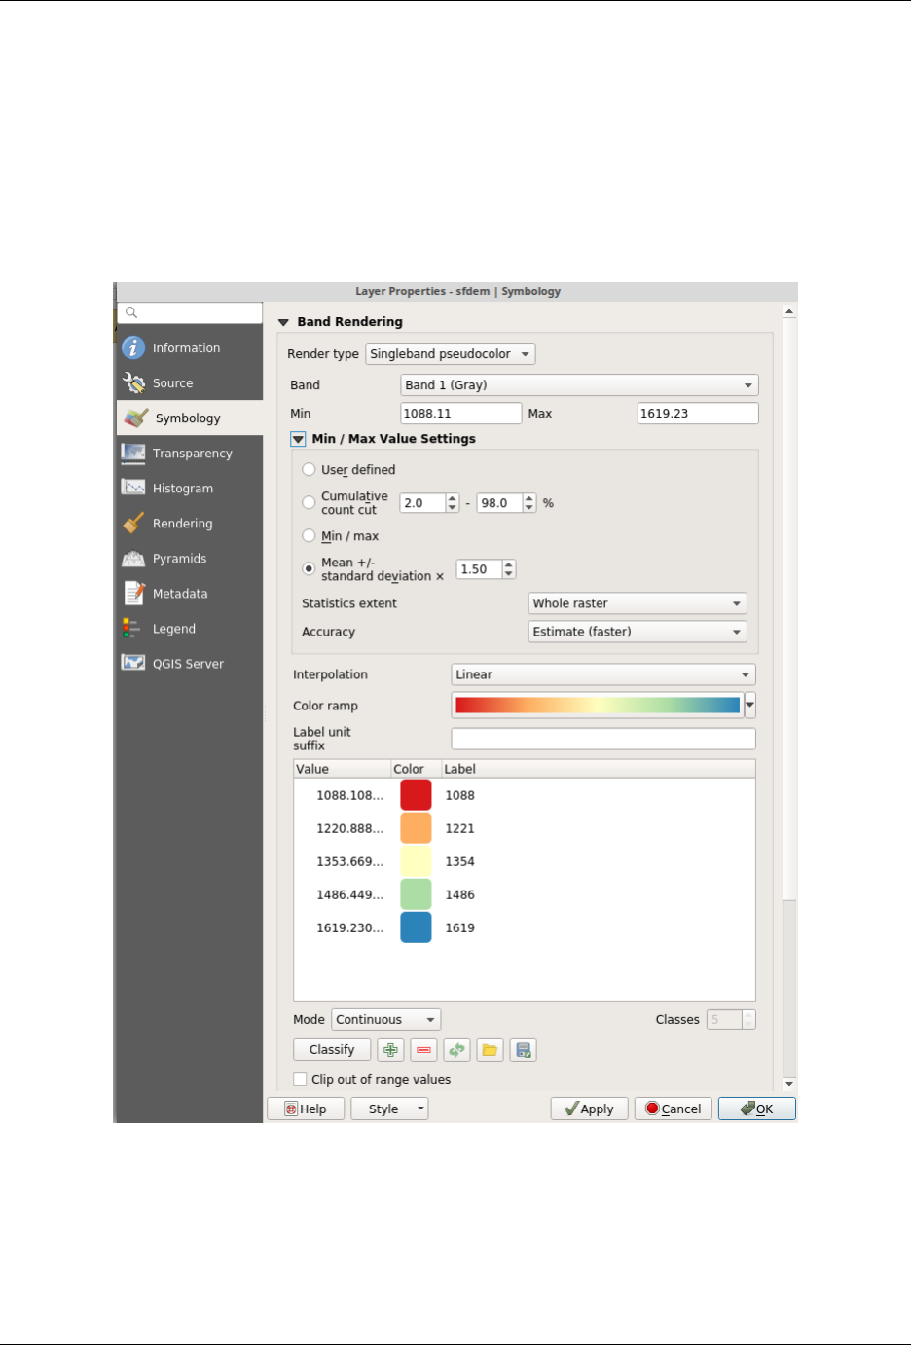Click the Value column header
This screenshot has width=911, height=1345.
pyautogui.click(x=342, y=769)
